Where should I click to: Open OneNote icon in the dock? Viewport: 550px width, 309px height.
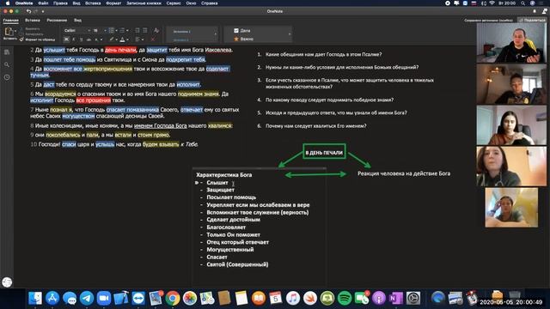click(x=396, y=298)
